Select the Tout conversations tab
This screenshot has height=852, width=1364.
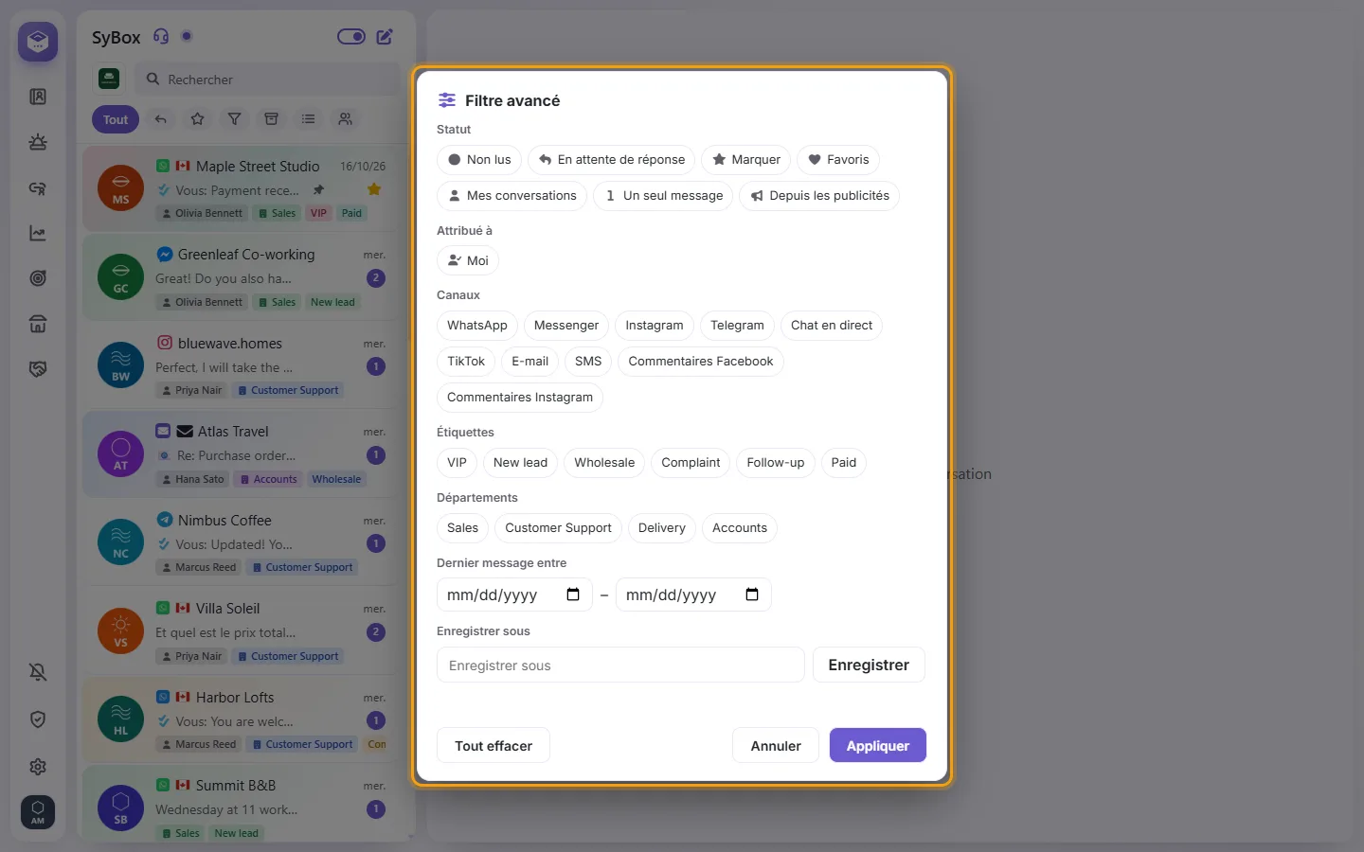pos(116,119)
